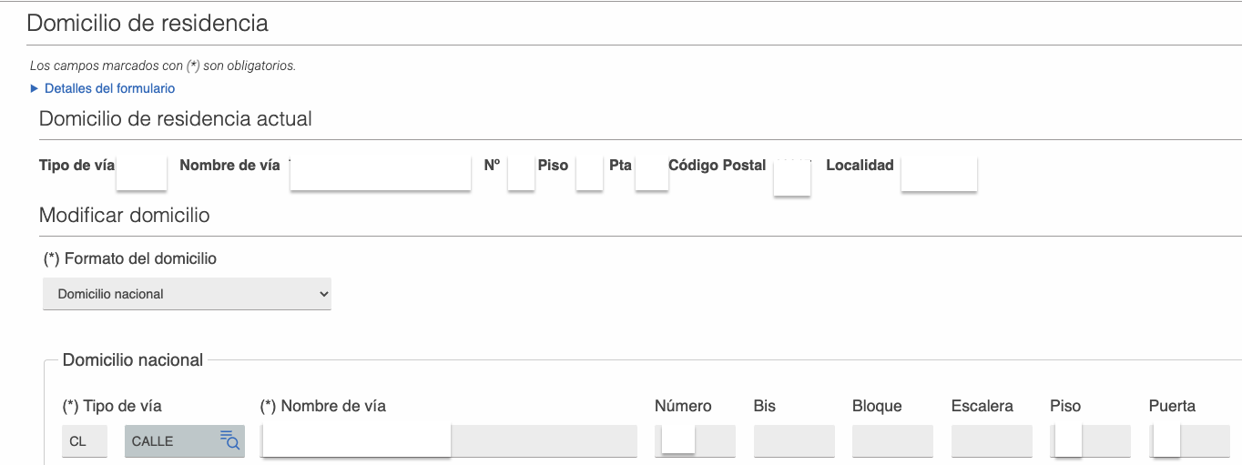Viewport: 1242px width, 465px height.
Task: Expand the Detalles del formulario section
Action: pyautogui.click(x=102, y=88)
